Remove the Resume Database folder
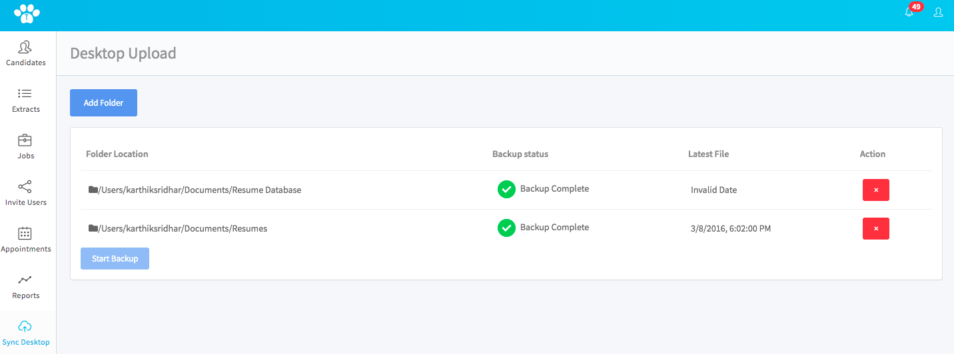The height and width of the screenshot is (354, 954). [876, 190]
